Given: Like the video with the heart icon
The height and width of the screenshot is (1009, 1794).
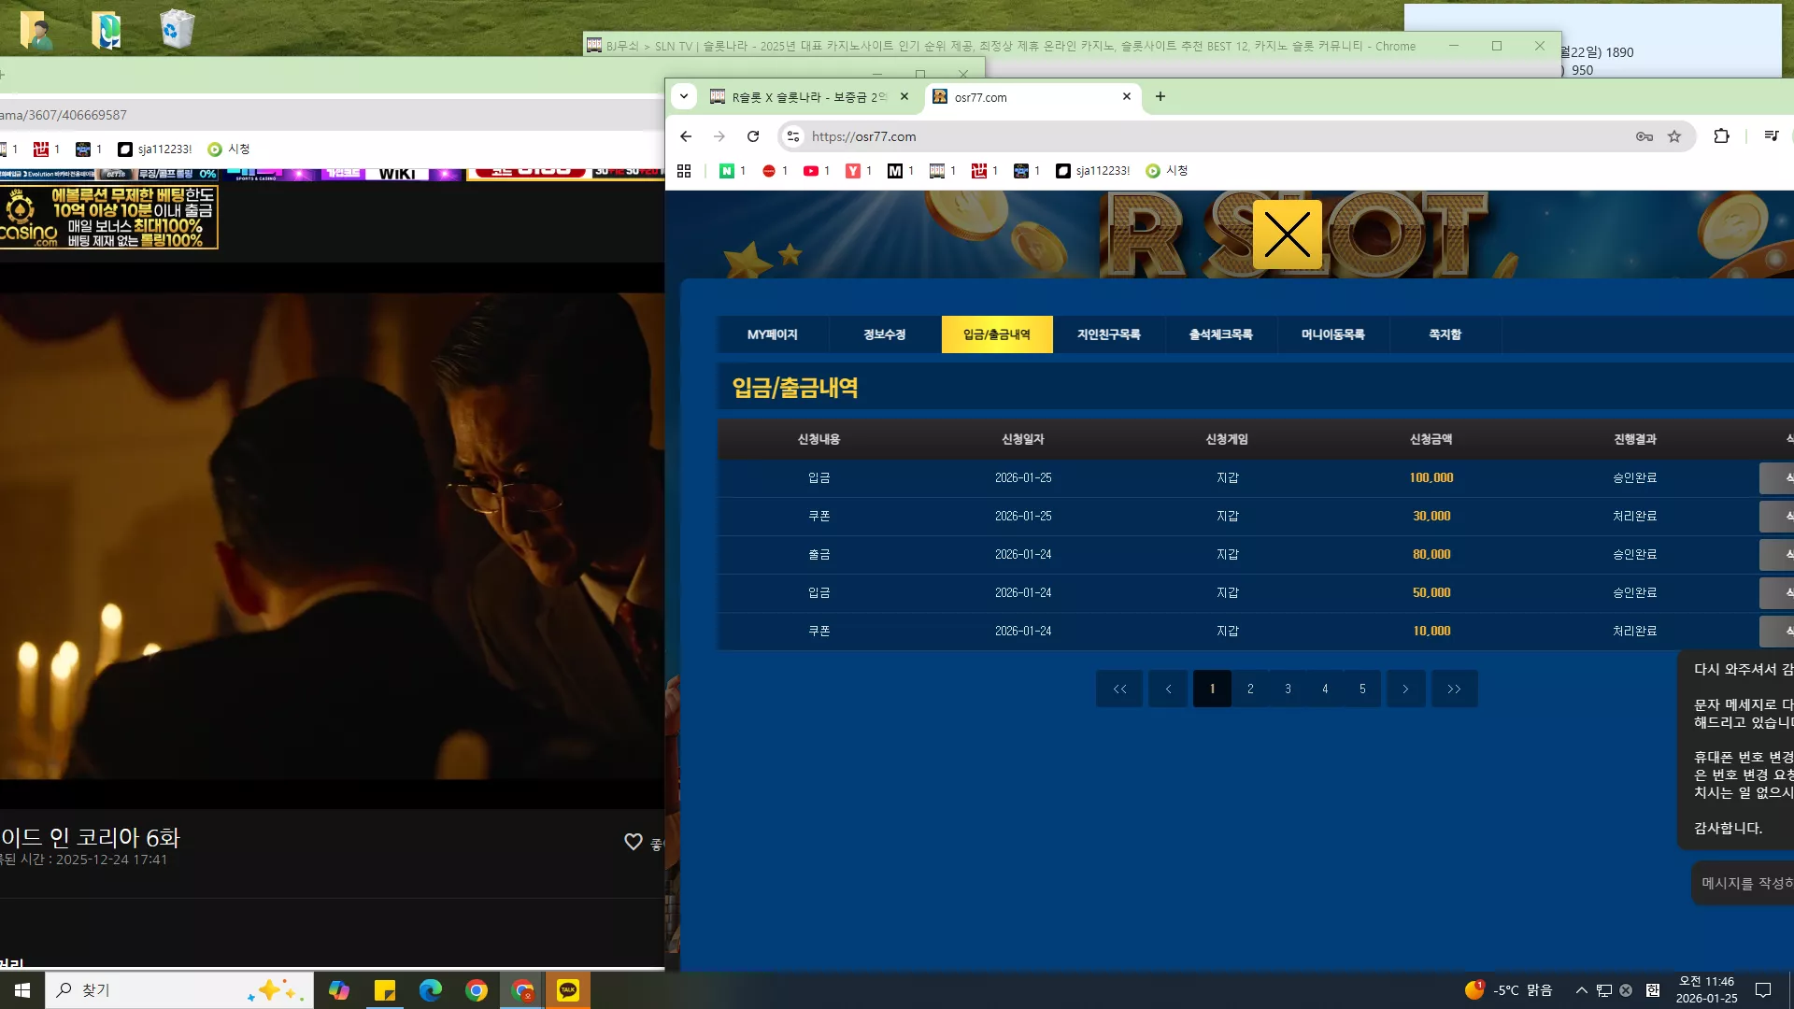Looking at the screenshot, I should tap(633, 842).
